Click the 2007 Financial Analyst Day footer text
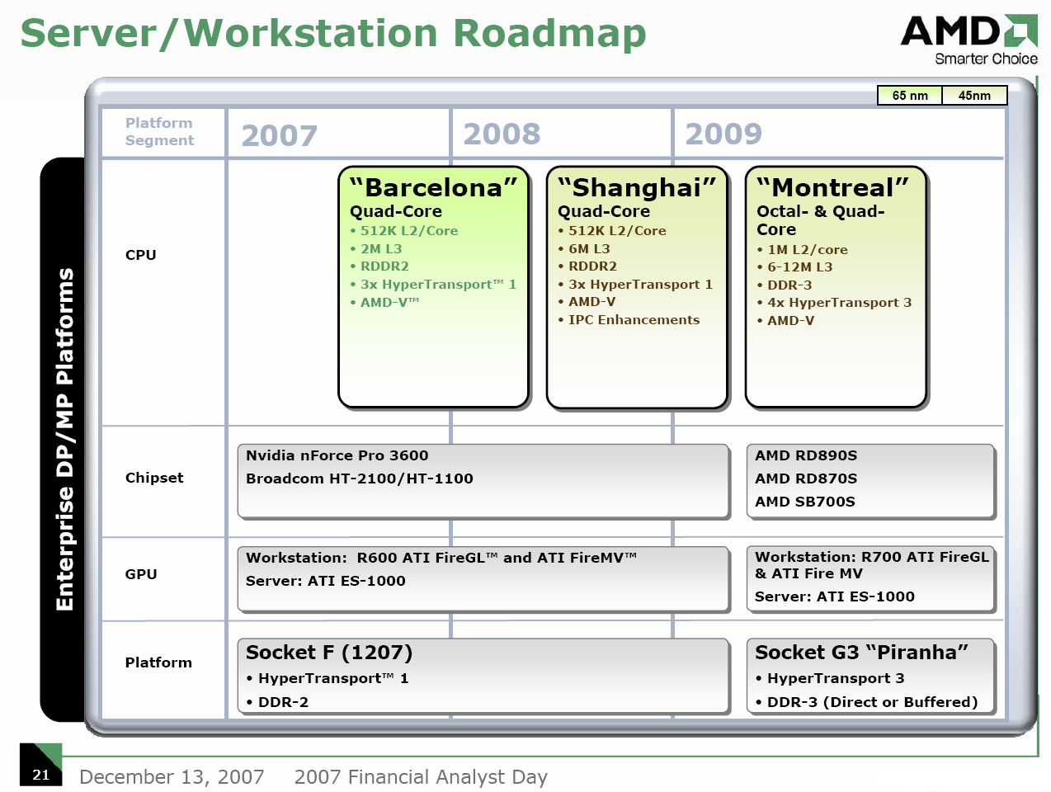The width and height of the screenshot is (1051, 792). pos(421,777)
